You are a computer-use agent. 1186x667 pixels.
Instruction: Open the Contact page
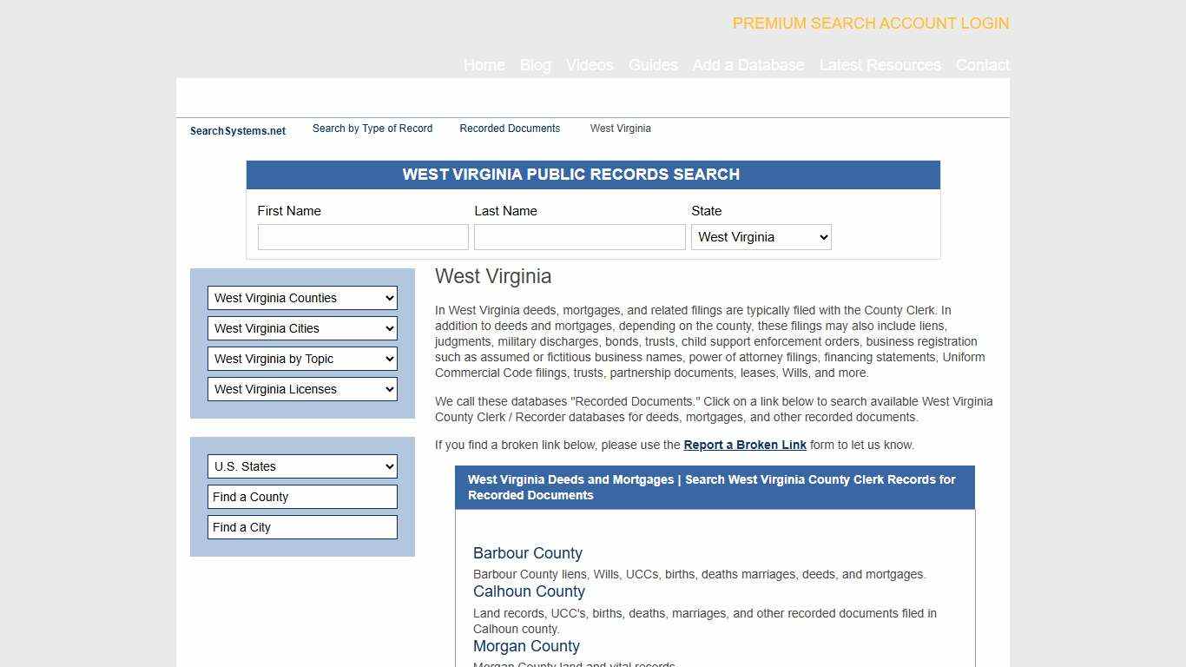pyautogui.click(x=982, y=65)
